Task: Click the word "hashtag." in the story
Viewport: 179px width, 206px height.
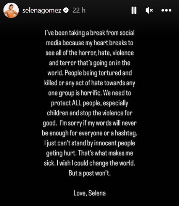Action: (x=126, y=133)
